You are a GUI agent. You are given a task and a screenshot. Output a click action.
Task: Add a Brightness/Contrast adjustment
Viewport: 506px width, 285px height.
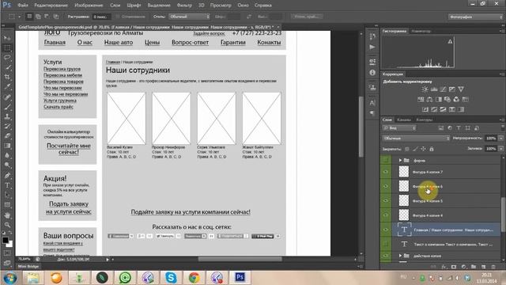pyautogui.click(x=425, y=89)
